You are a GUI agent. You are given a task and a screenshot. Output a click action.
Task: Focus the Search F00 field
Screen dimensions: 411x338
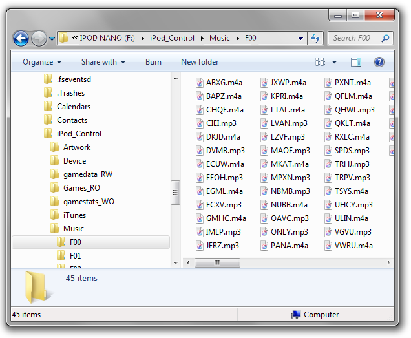click(360, 38)
